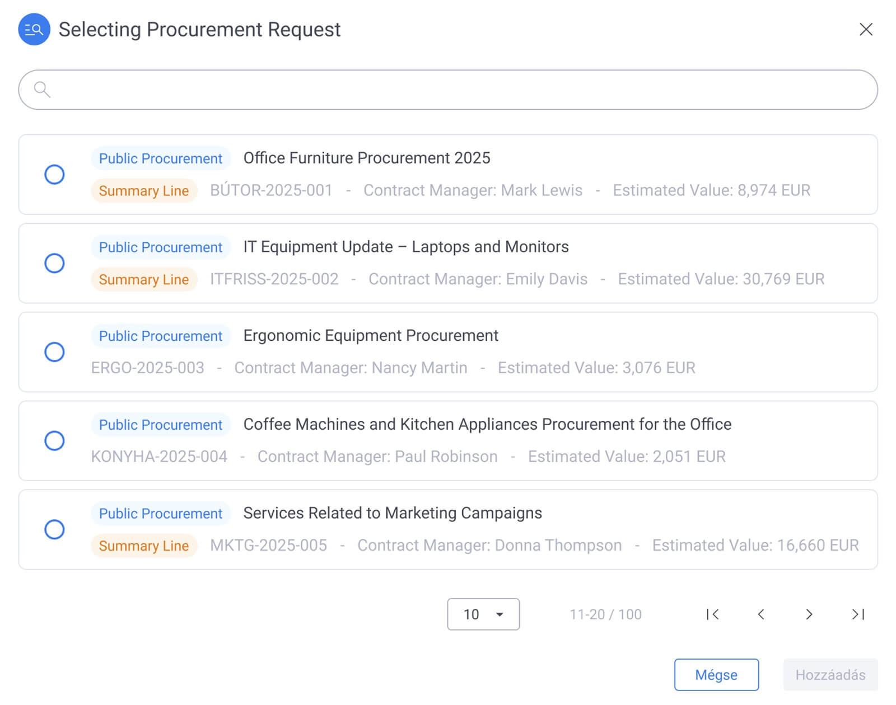Image resolution: width=896 pixels, height=705 pixels.
Task: Click the Coffee Machines procurement title text
Action: click(x=487, y=424)
